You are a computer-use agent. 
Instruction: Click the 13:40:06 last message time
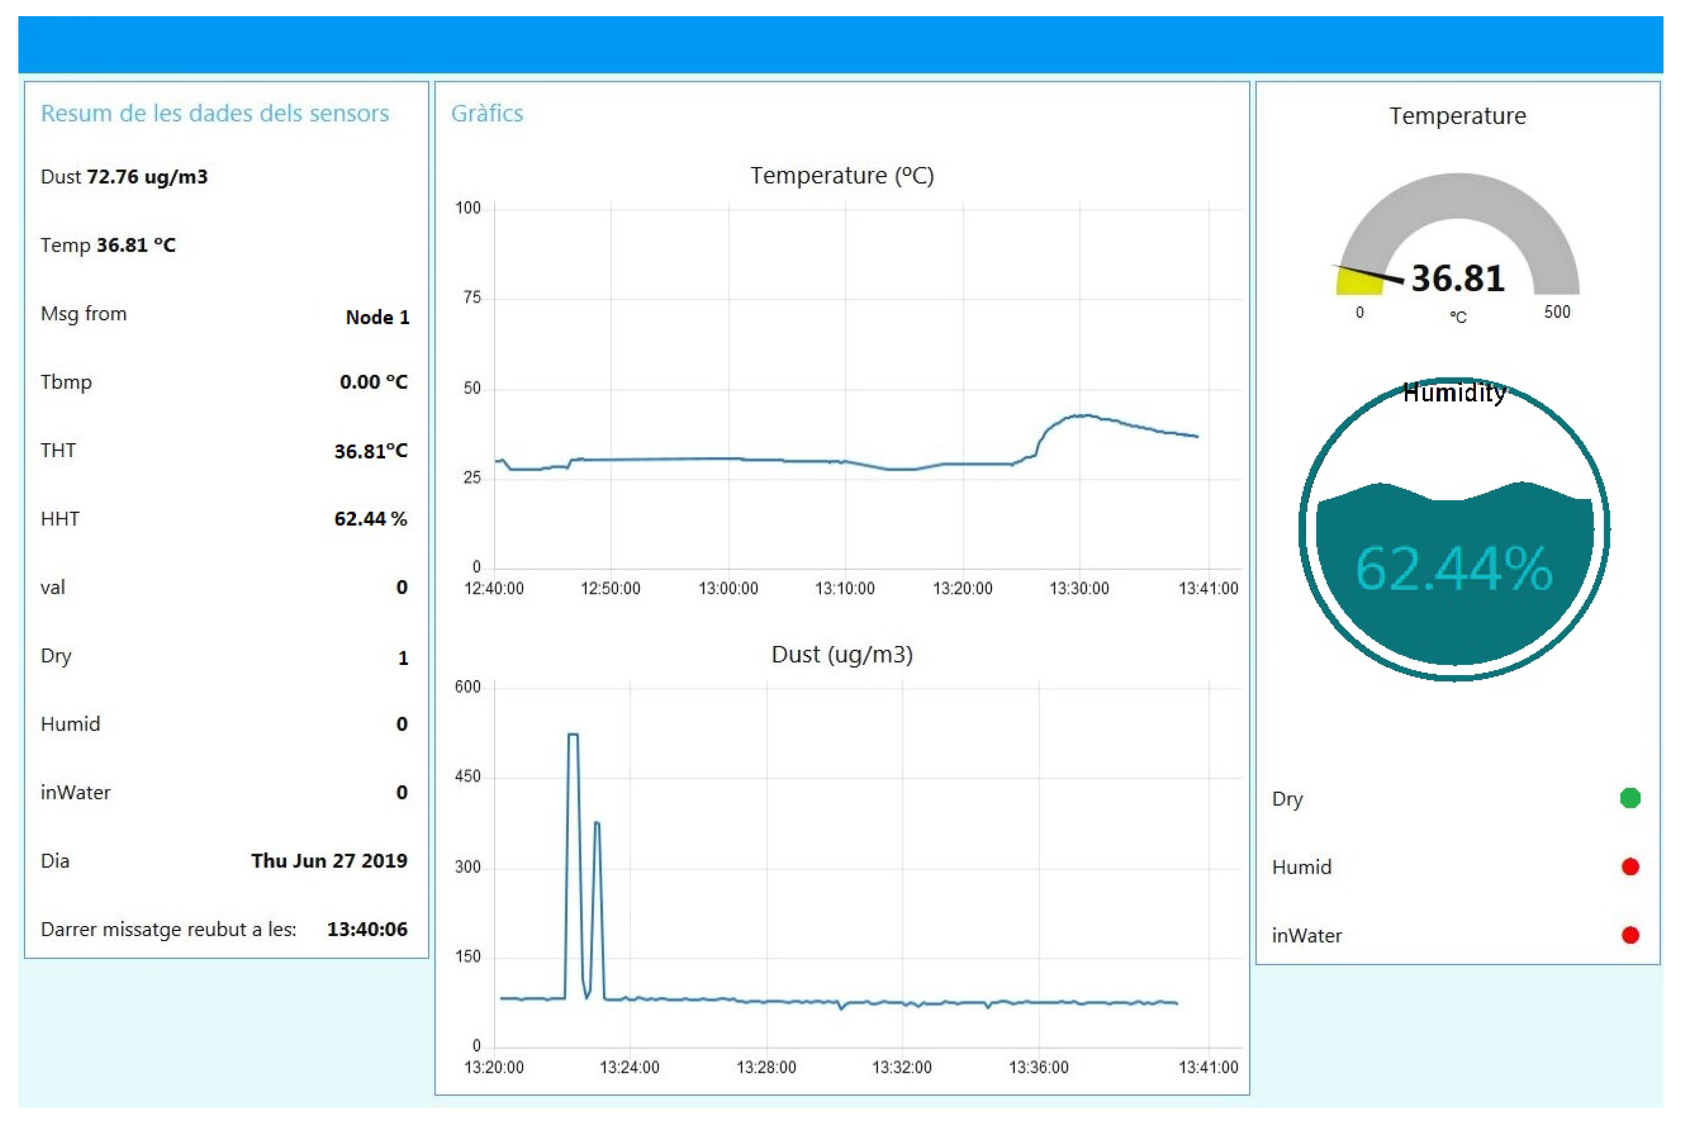point(366,929)
